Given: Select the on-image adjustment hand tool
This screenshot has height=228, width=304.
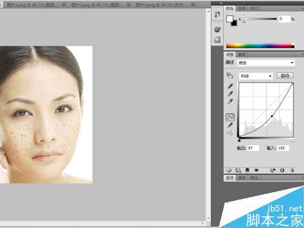Looking at the screenshot, I should 230,75.
